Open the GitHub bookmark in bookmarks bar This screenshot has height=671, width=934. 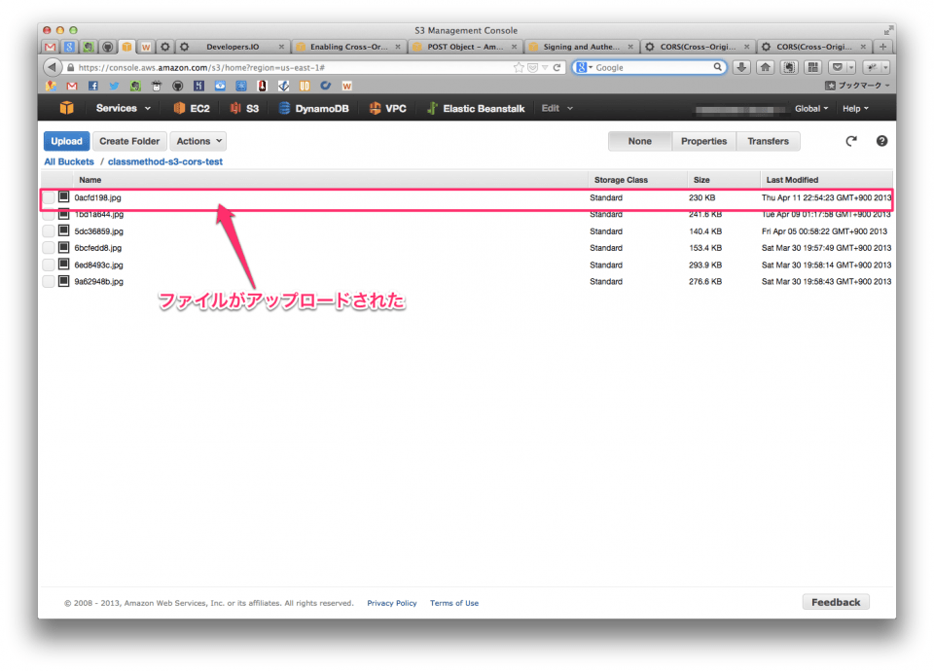coord(177,86)
